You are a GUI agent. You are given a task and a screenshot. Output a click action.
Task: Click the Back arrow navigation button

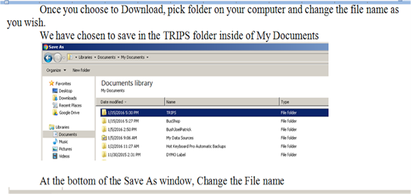click(x=48, y=57)
